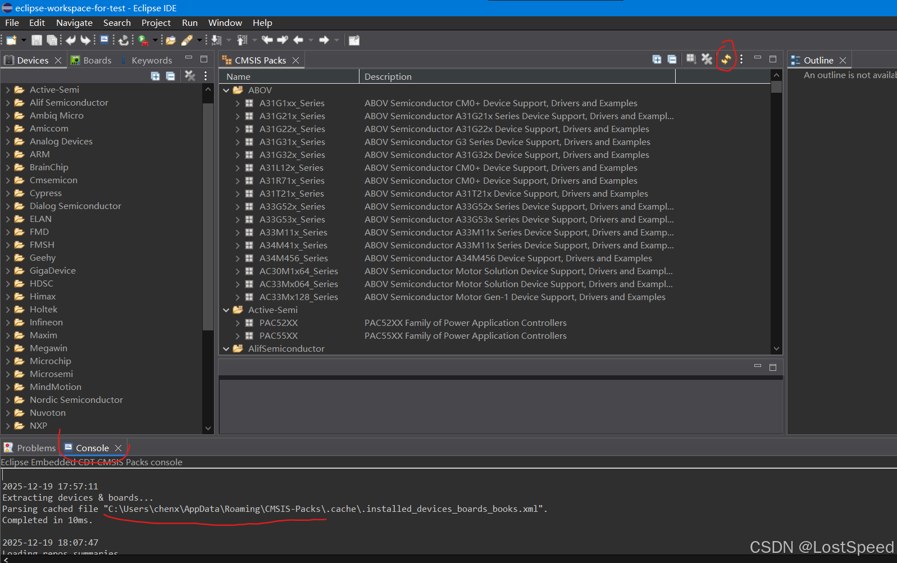Select the Infineon device folder
897x563 pixels.
click(x=46, y=322)
